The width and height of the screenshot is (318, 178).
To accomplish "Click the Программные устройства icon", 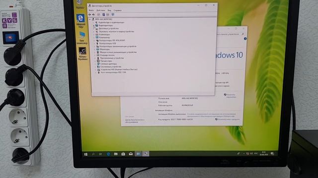I will pos(98,58).
